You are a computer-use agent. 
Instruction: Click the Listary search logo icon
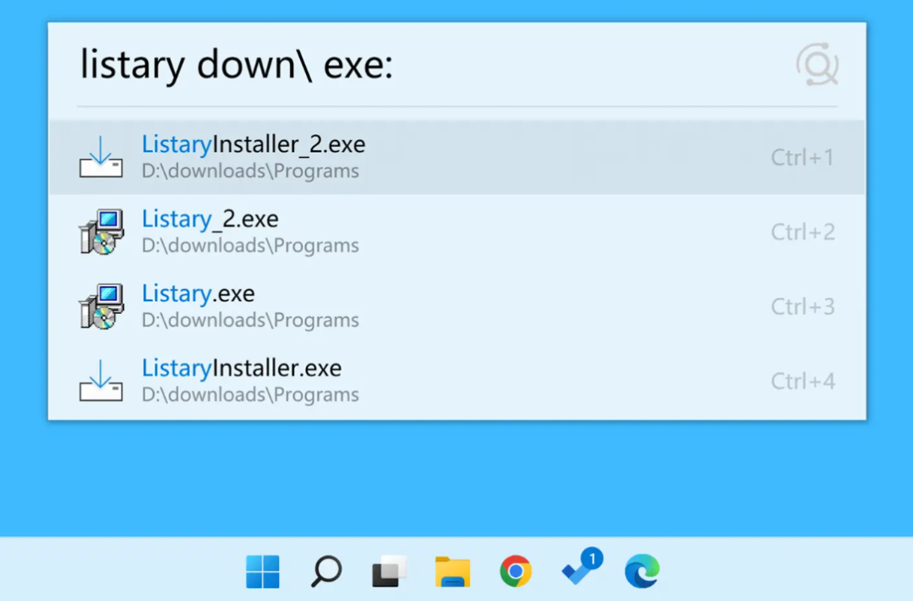coord(816,64)
